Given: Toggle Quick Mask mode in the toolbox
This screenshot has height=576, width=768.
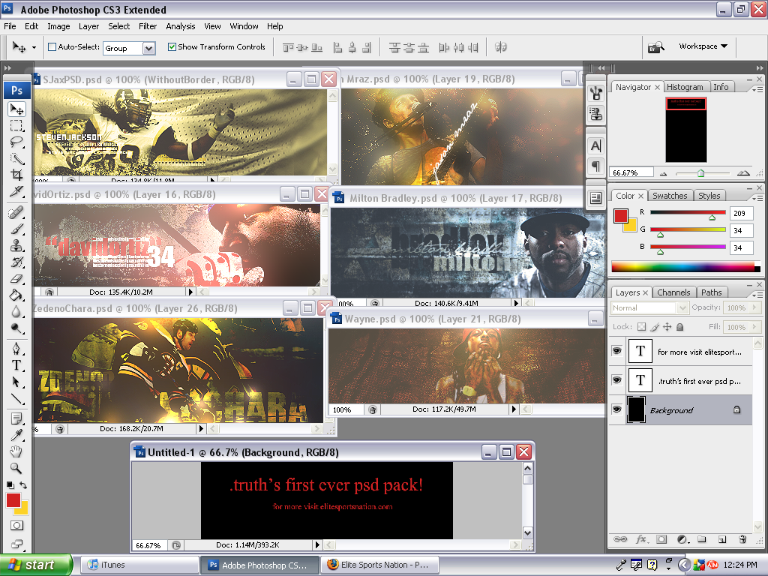Looking at the screenshot, I should point(16,526).
